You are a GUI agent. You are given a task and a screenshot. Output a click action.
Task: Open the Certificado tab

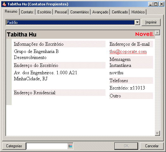[120, 12]
